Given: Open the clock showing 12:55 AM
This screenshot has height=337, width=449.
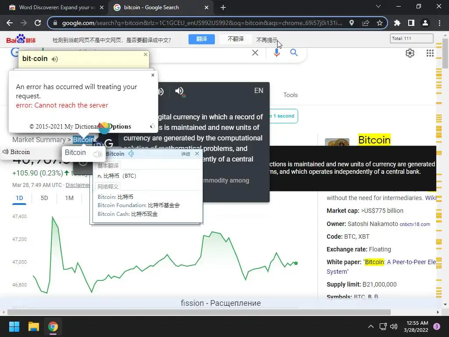Looking at the screenshot, I should (x=416, y=326).
